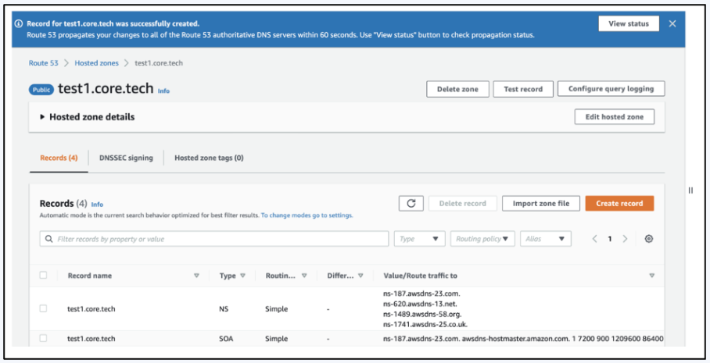Open the Routing policy filter dropdown
The image size is (710, 363).
(x=482, y=239)
